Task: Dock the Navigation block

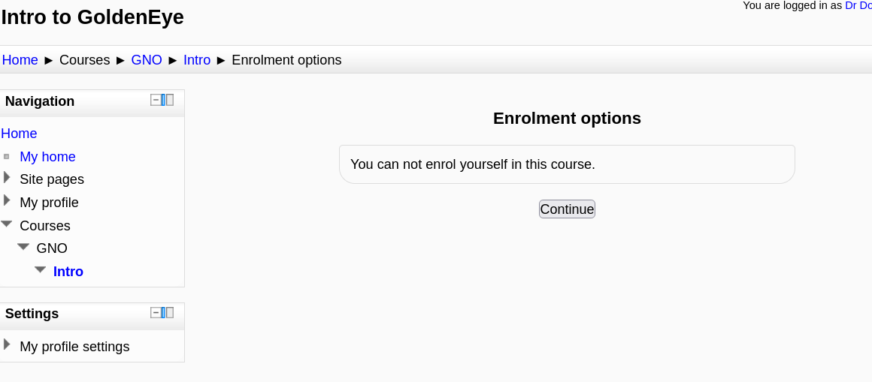Action: pos(169,100)
